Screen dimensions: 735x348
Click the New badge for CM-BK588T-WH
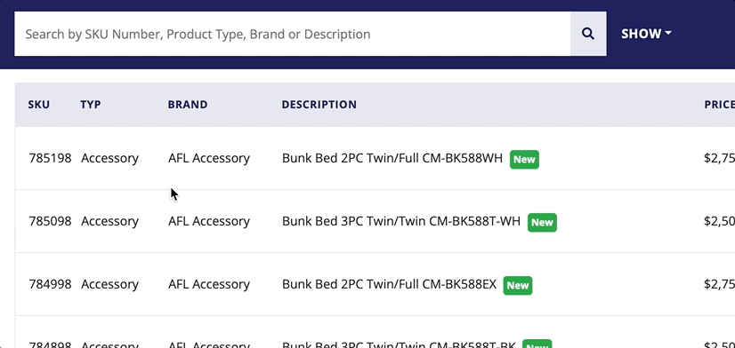[542, 222]
